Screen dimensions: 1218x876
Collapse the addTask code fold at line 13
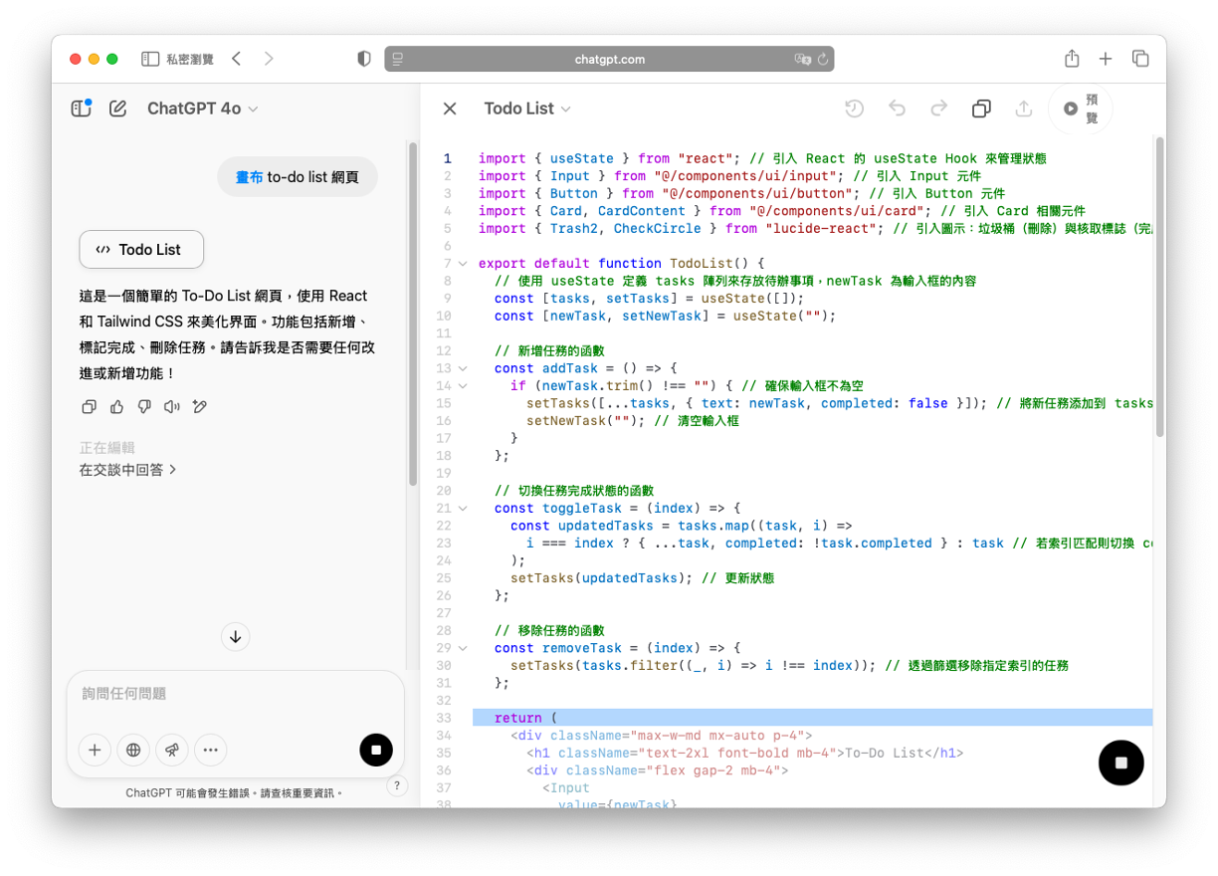463,368
